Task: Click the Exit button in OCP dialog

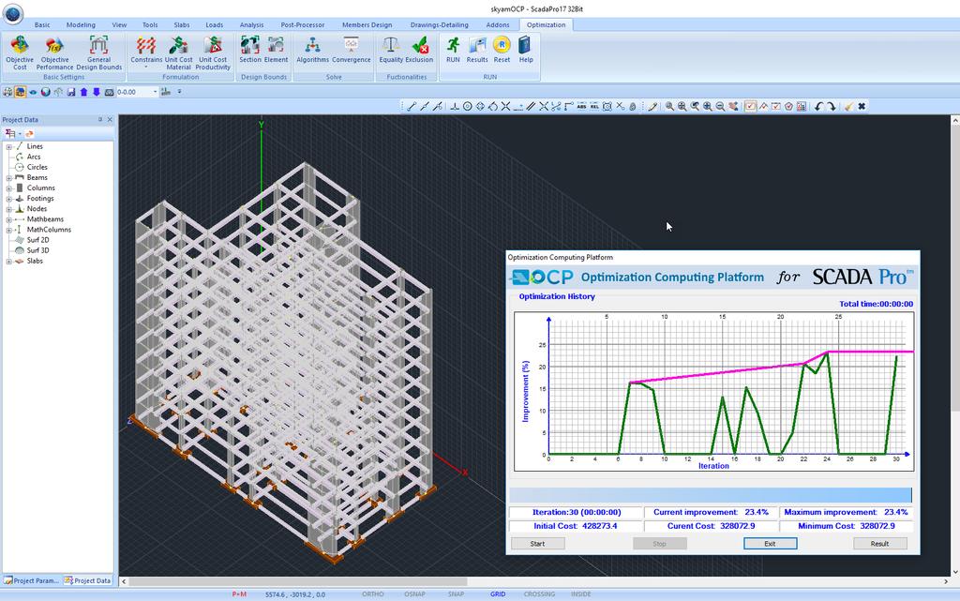Action: 771,544
